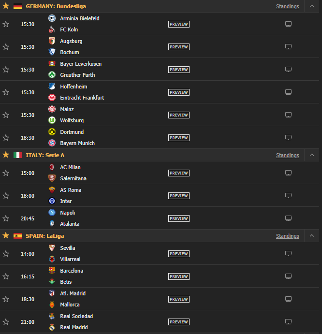
Task: Click the TV icon for Dortmund vs Bayern Munich
Action: (x=288, y=138)
